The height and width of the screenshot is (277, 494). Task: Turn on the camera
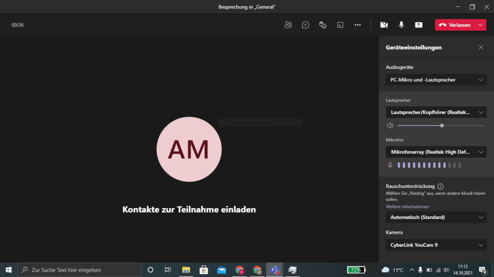[384, 25]
